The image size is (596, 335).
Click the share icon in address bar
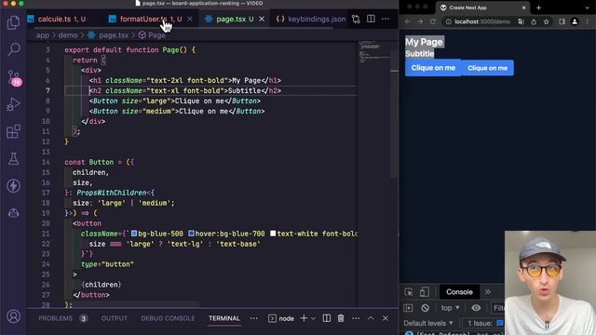point(534,21)
